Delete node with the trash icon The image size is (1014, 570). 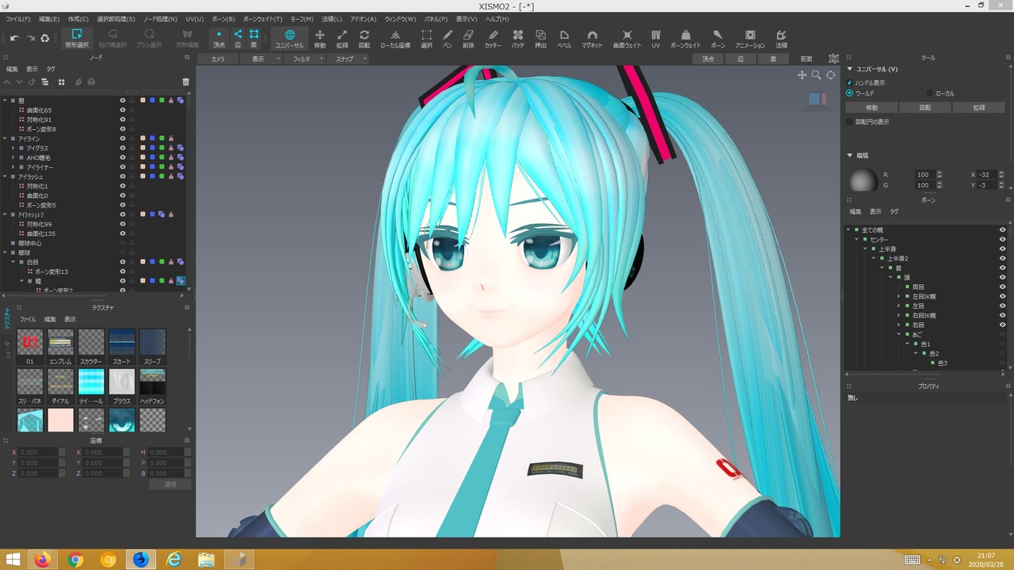click(186, 82)
